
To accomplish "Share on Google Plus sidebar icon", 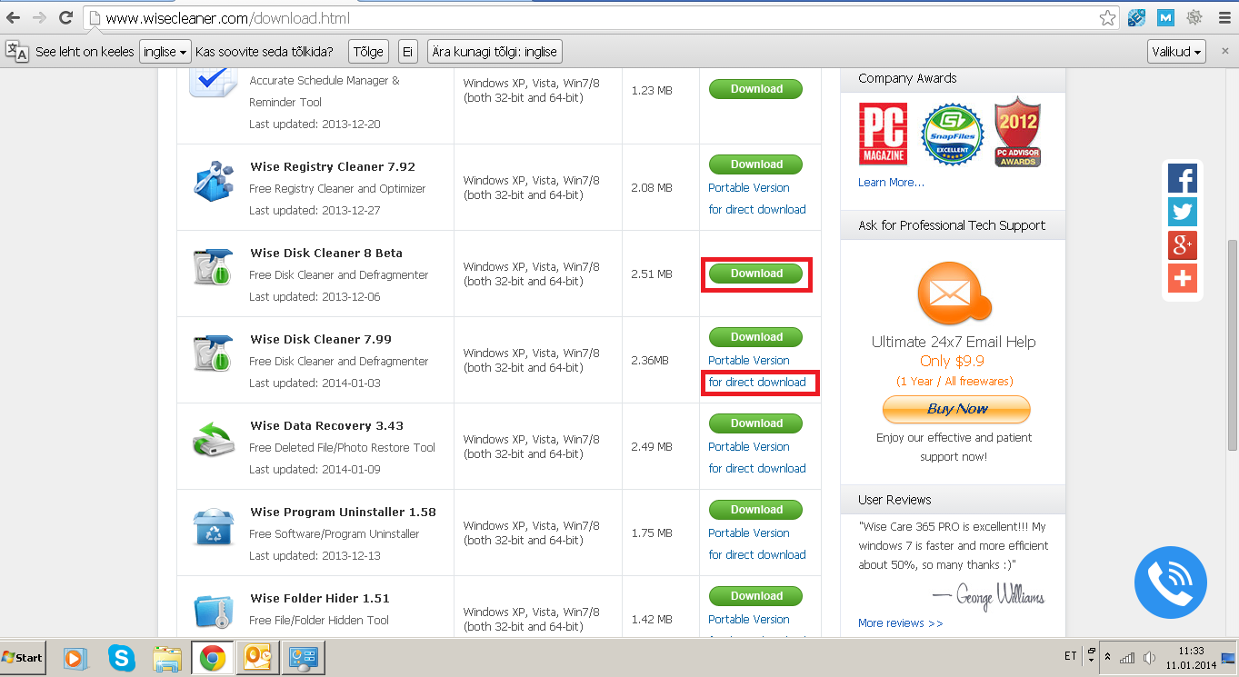I will click(1183, 245).
